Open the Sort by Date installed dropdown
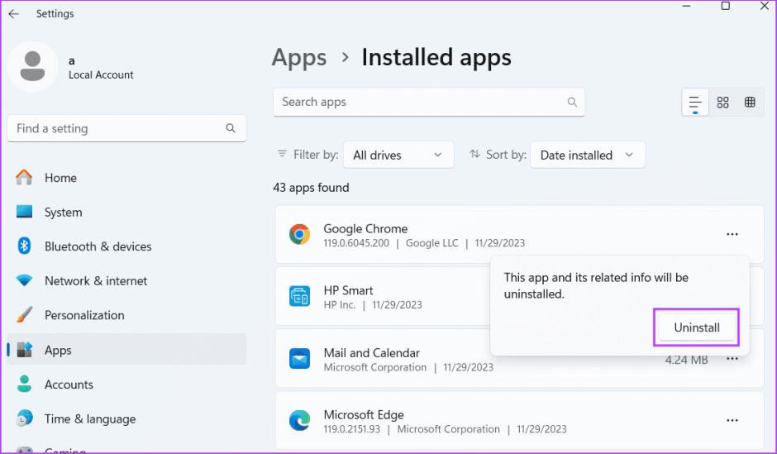Screen dimensions: 777x454 (x=587, y=155)
